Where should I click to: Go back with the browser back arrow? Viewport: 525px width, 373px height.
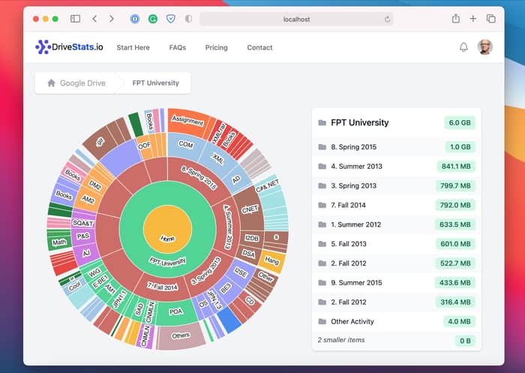click(x=94, y=19)
